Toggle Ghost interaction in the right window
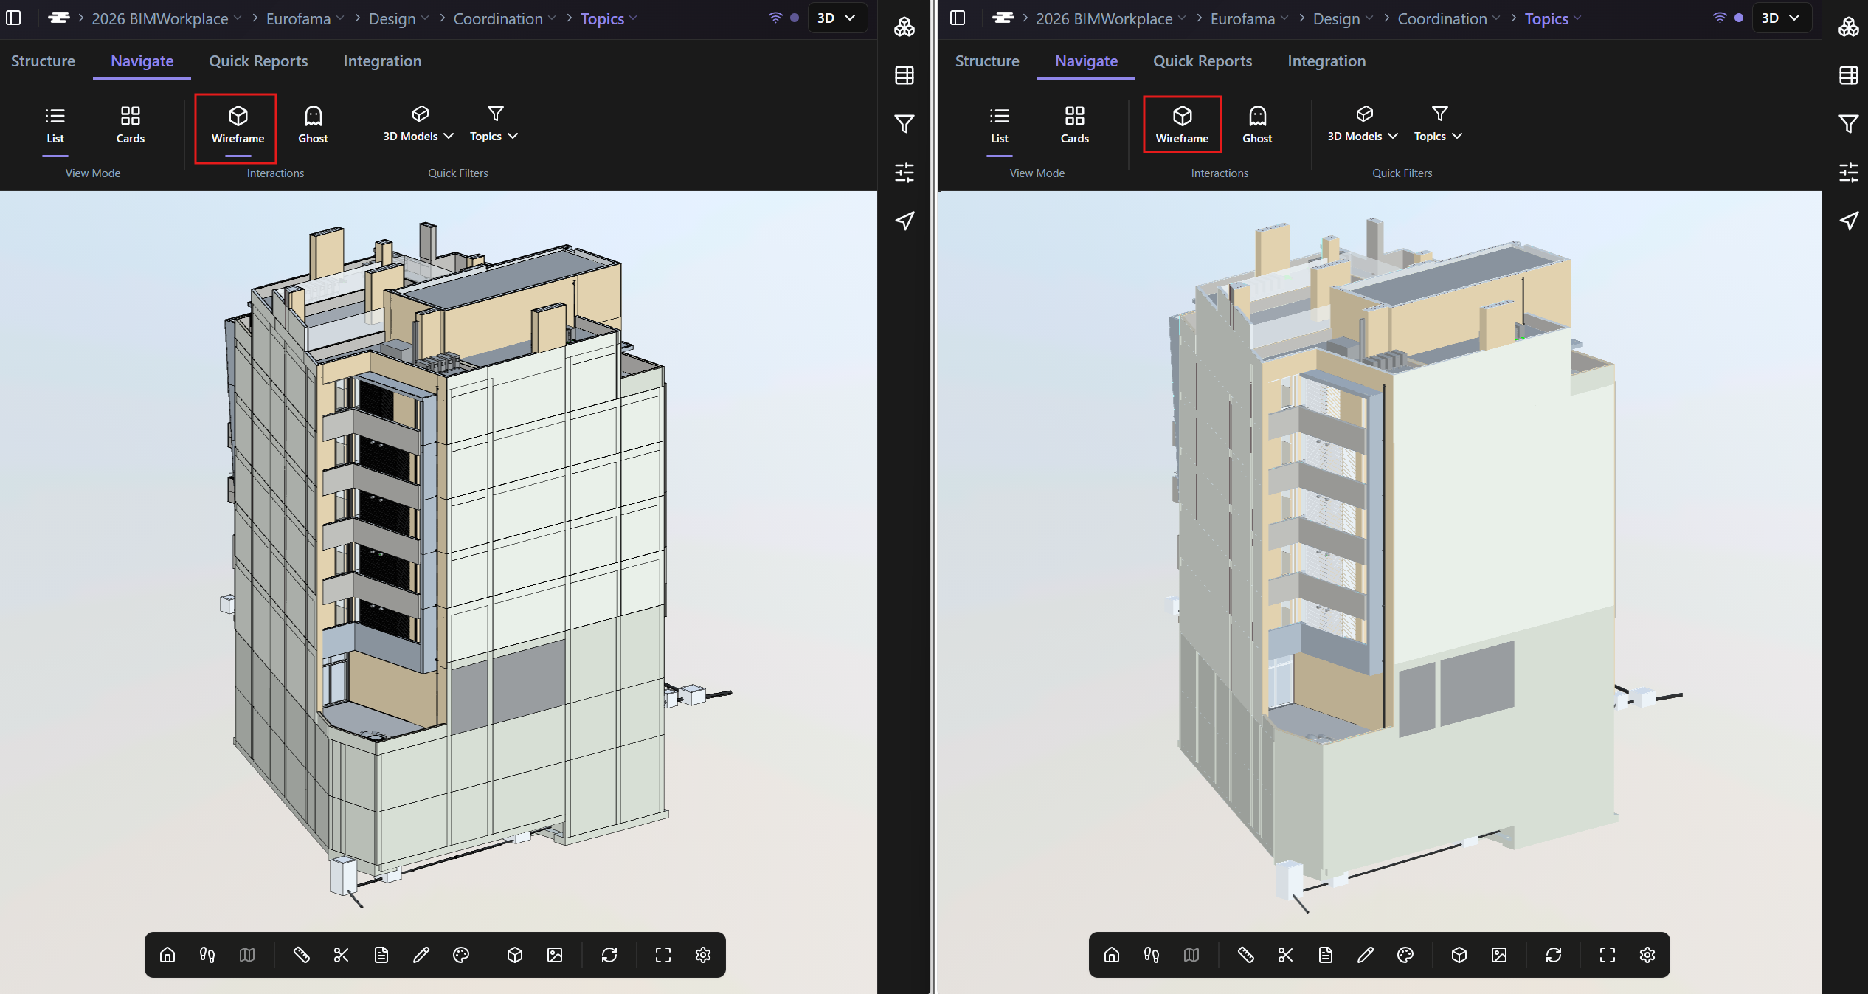Viewport: 1868px width, 994px height. [x=1257, y=125]
